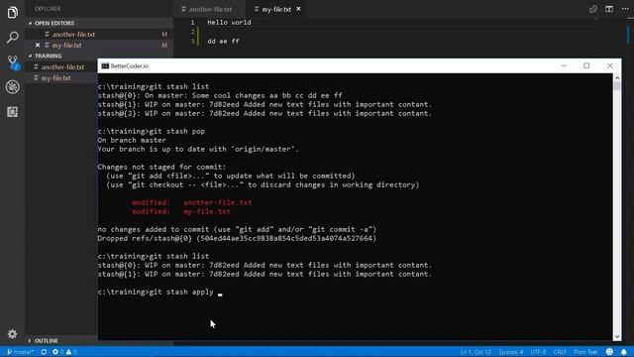Open the editor More Actions ellipsis

point(625,9)
